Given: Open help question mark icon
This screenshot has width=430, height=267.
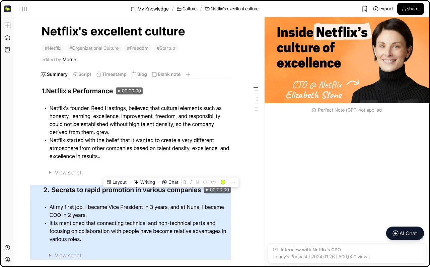Looking at the screenshot, I should [7, 248].
